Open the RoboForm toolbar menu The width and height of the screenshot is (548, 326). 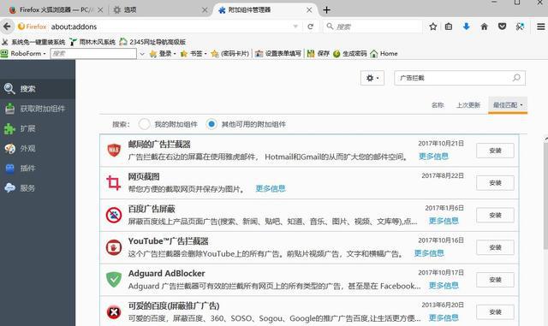pyautogui.click(x=23, y=53)
